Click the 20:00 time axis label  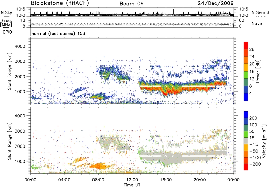[x=200, y=180]
